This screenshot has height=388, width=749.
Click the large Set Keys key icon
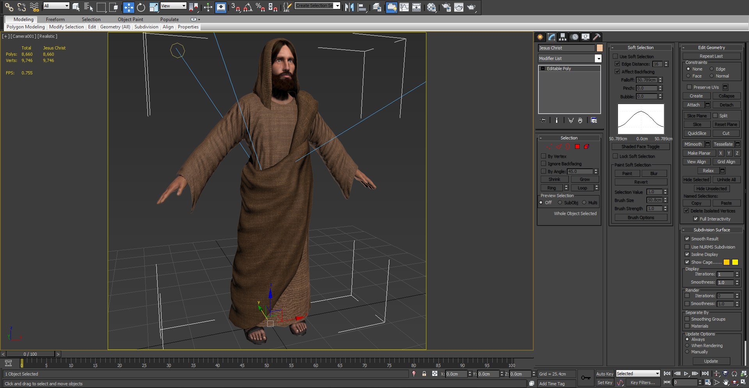pyautogui.click(x=586, y=378)
